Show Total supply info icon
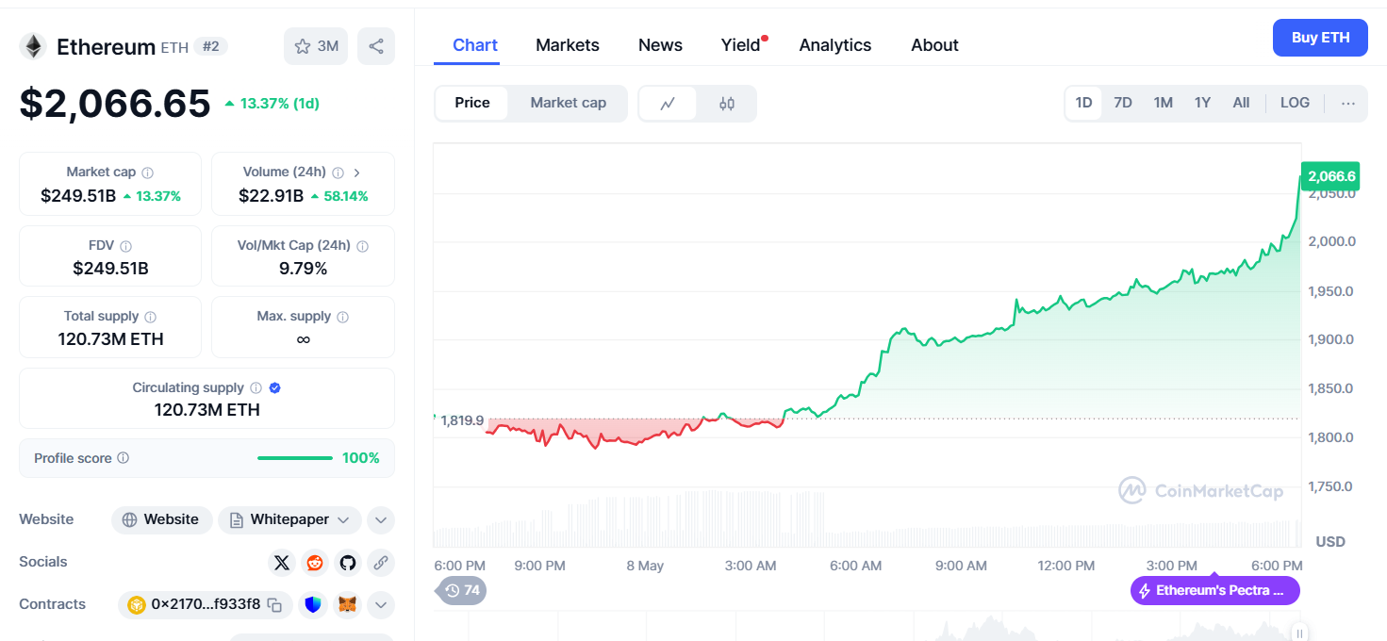The width and height of the screenshot is (1387, 641). click(150, 317)
